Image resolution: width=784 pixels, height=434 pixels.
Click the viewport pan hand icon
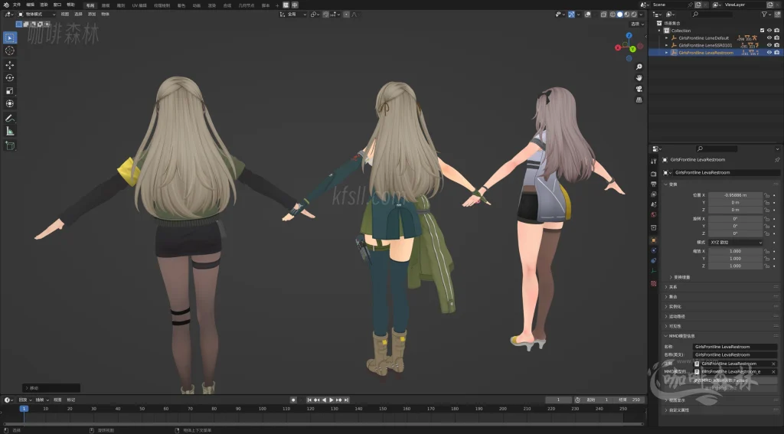tap(639, 77)
